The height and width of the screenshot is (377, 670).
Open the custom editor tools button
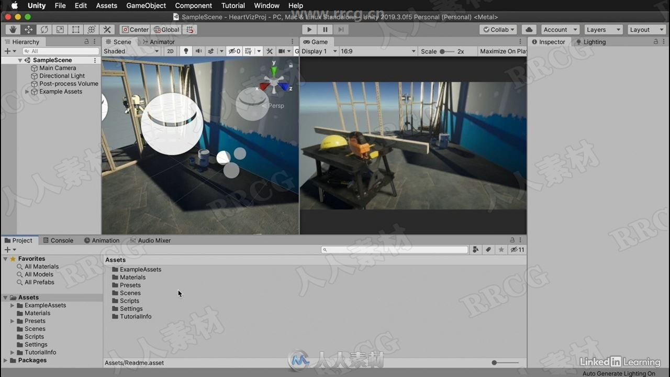point(107,30)
